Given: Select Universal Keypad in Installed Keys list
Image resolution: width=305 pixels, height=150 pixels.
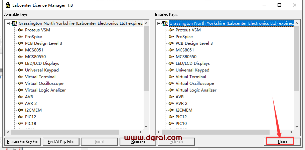Looking at the screenshot, I should pos(192,70).
